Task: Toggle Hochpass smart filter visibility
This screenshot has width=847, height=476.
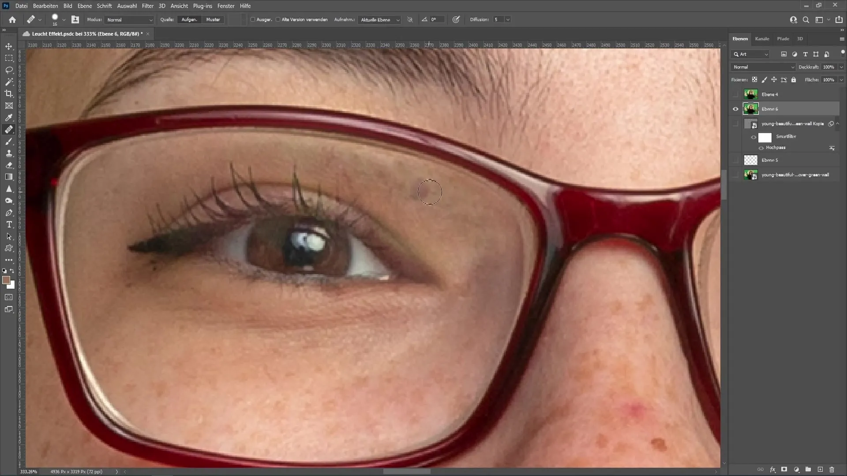Action: click(761, 148)
